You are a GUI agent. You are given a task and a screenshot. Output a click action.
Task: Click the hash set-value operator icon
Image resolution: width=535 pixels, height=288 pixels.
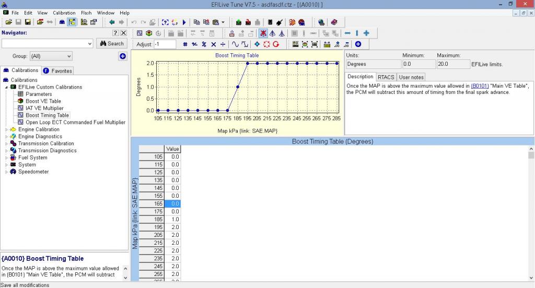(185, 44)
